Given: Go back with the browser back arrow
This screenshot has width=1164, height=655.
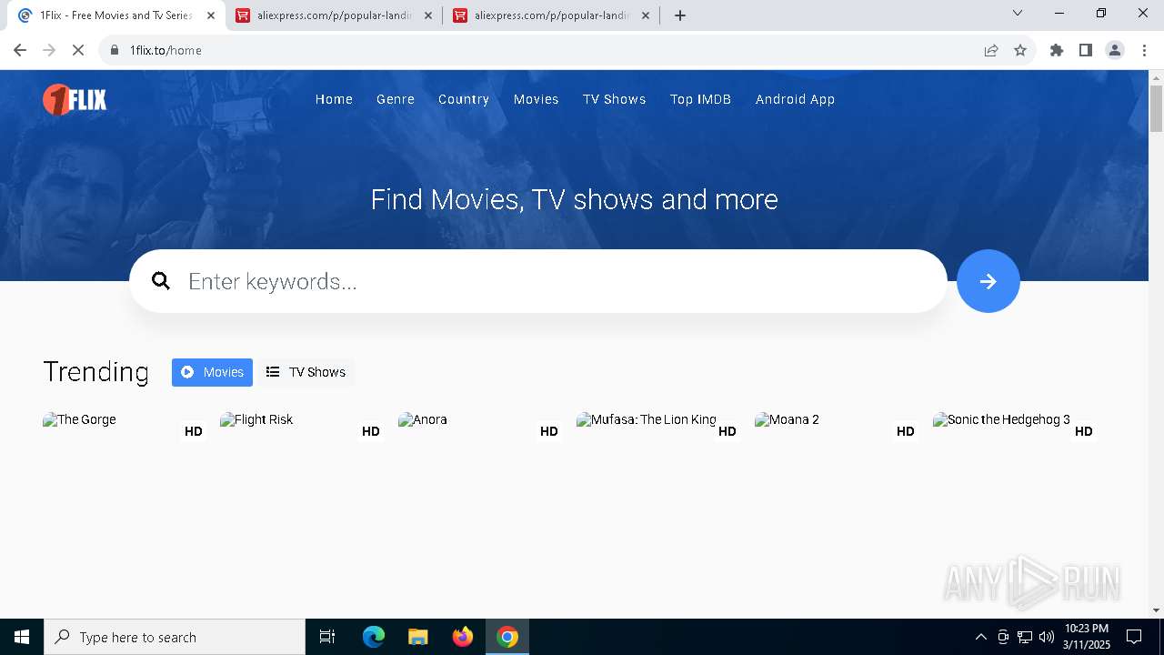Looking at the screenshot, I should 20,50.
